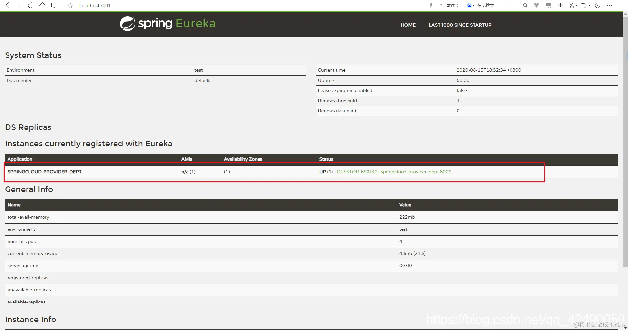628x330 pixels.
Task: Click the scissors screenshot tool icon
Action: [571, 5]
